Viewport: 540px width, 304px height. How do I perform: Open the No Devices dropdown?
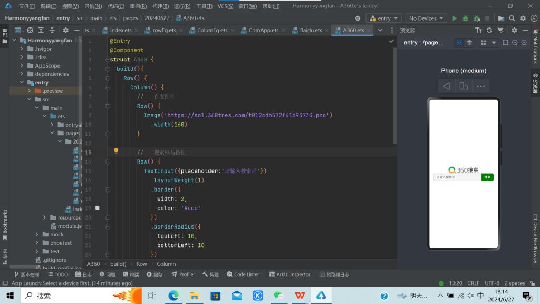click(426, 18)
